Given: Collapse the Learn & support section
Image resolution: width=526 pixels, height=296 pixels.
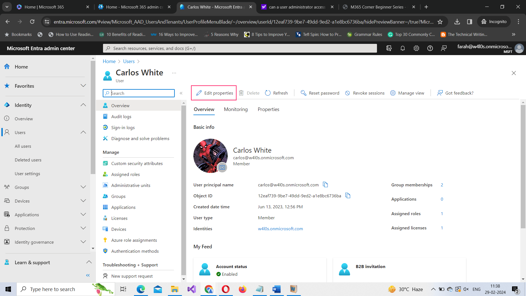Looking at the screenshot, I should [x=89, y=262].
